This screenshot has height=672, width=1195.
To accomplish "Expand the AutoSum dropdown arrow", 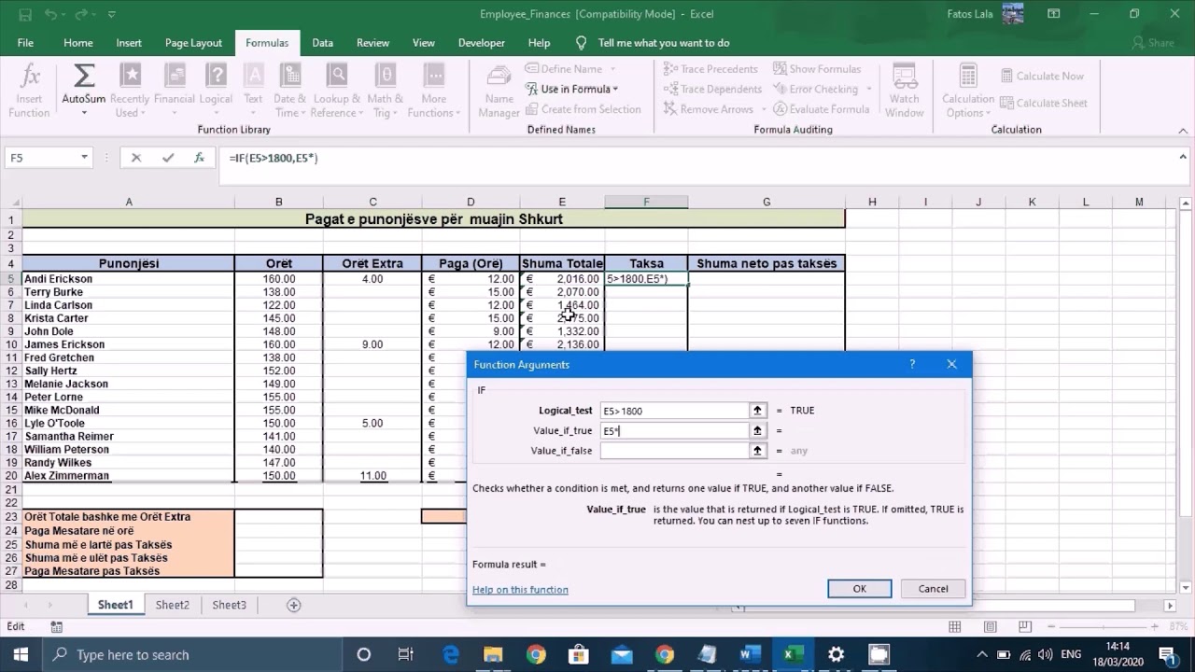I will click(x=84, y=113).
